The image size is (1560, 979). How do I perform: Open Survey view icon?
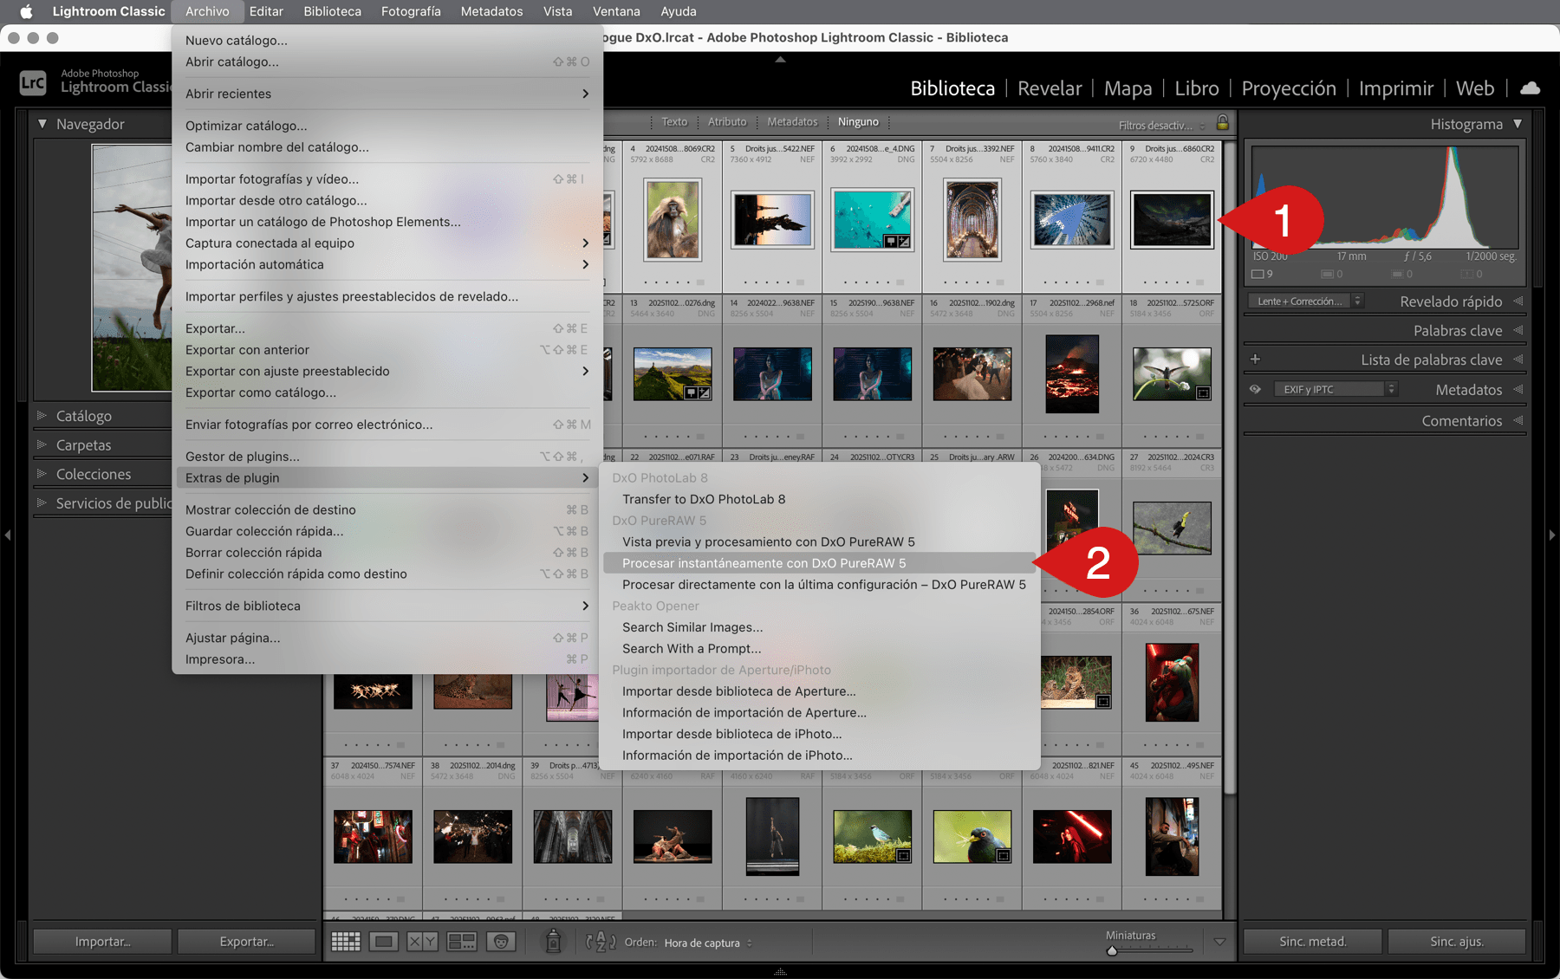point(461,942)
